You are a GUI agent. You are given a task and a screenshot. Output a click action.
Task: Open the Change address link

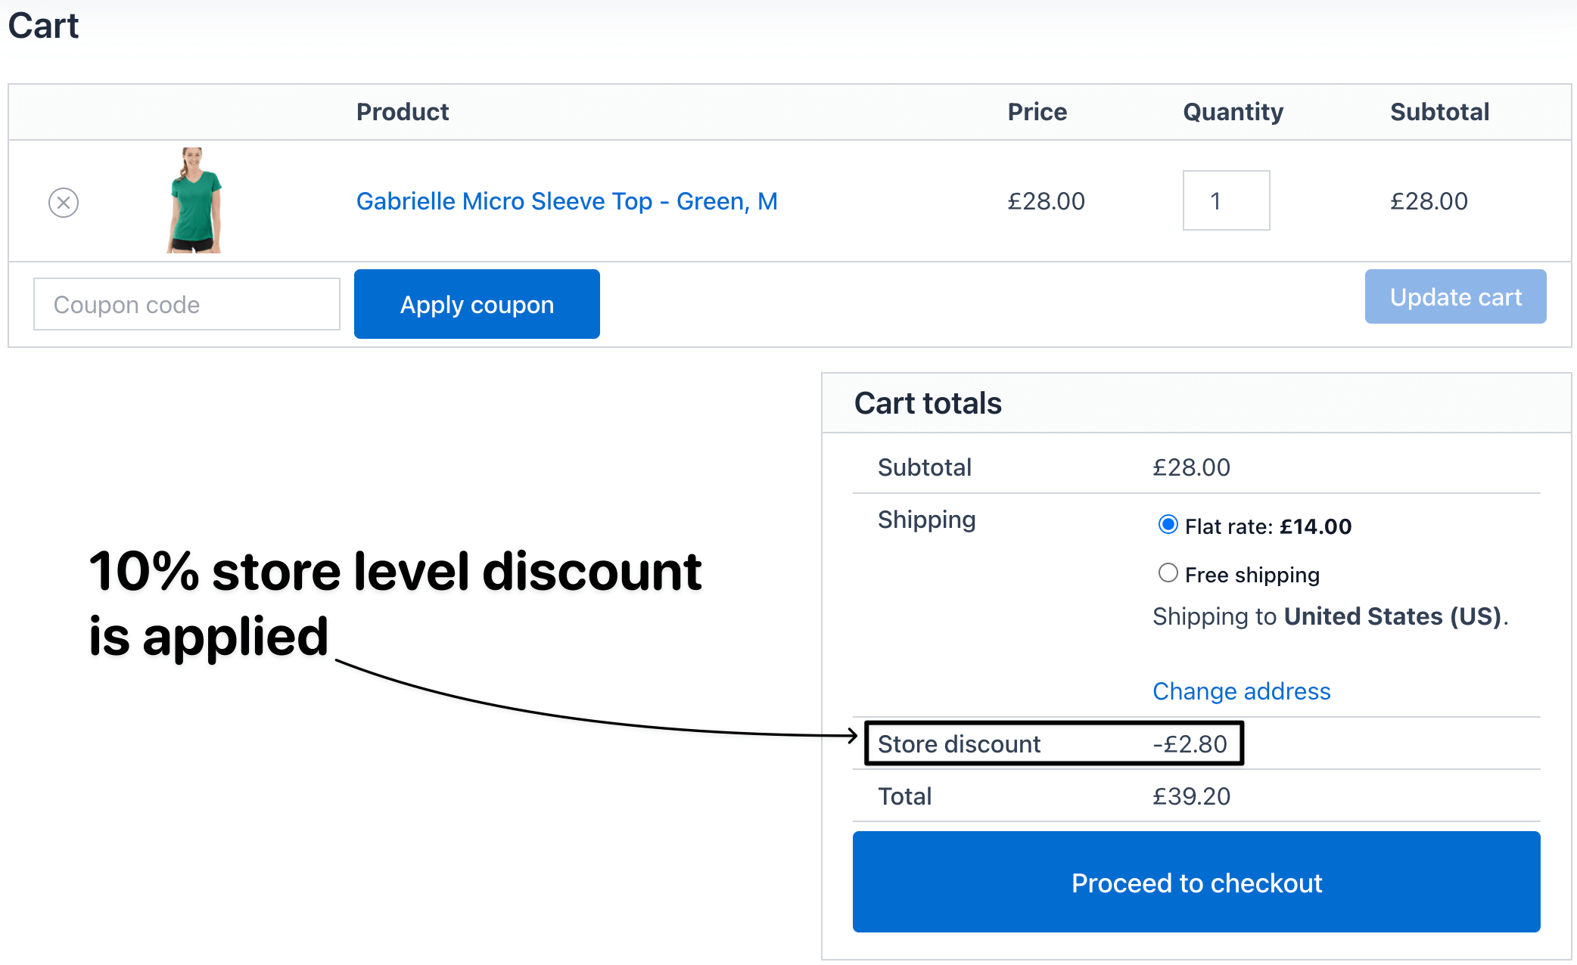(1241, 691)
